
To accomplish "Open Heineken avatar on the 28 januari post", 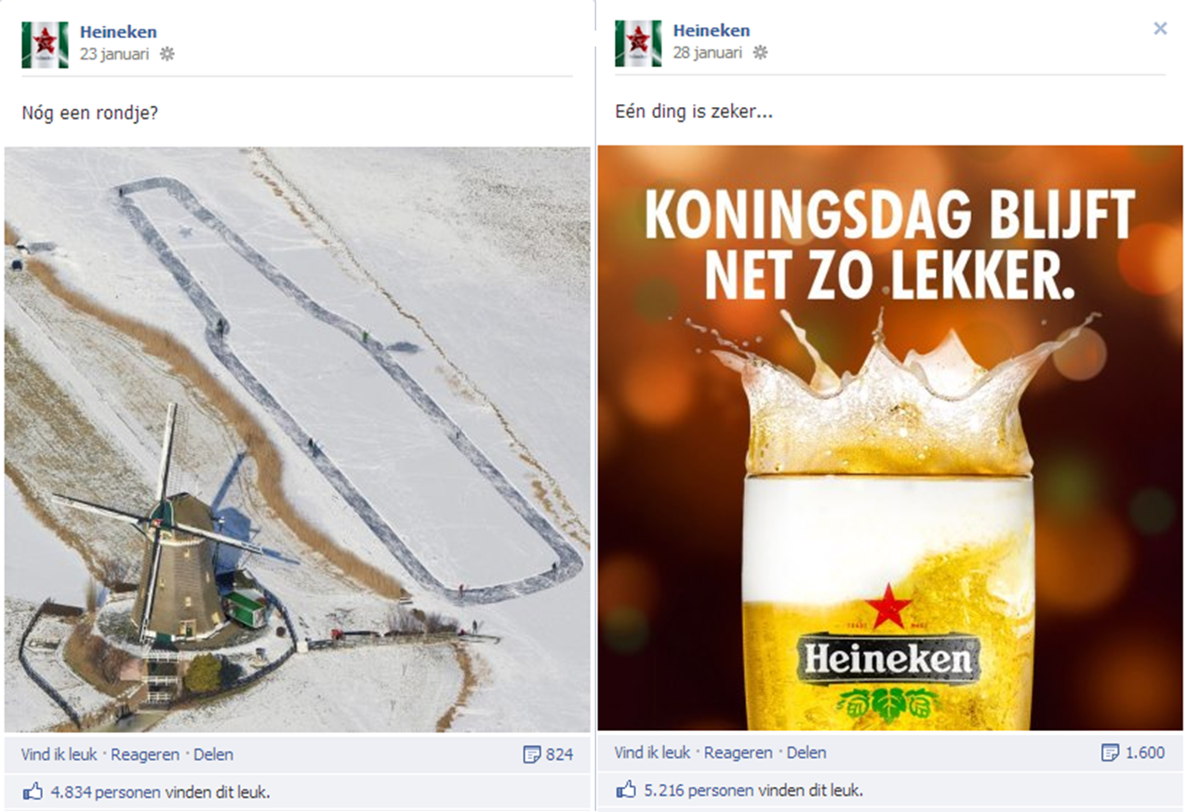I will tap(638, 44).
